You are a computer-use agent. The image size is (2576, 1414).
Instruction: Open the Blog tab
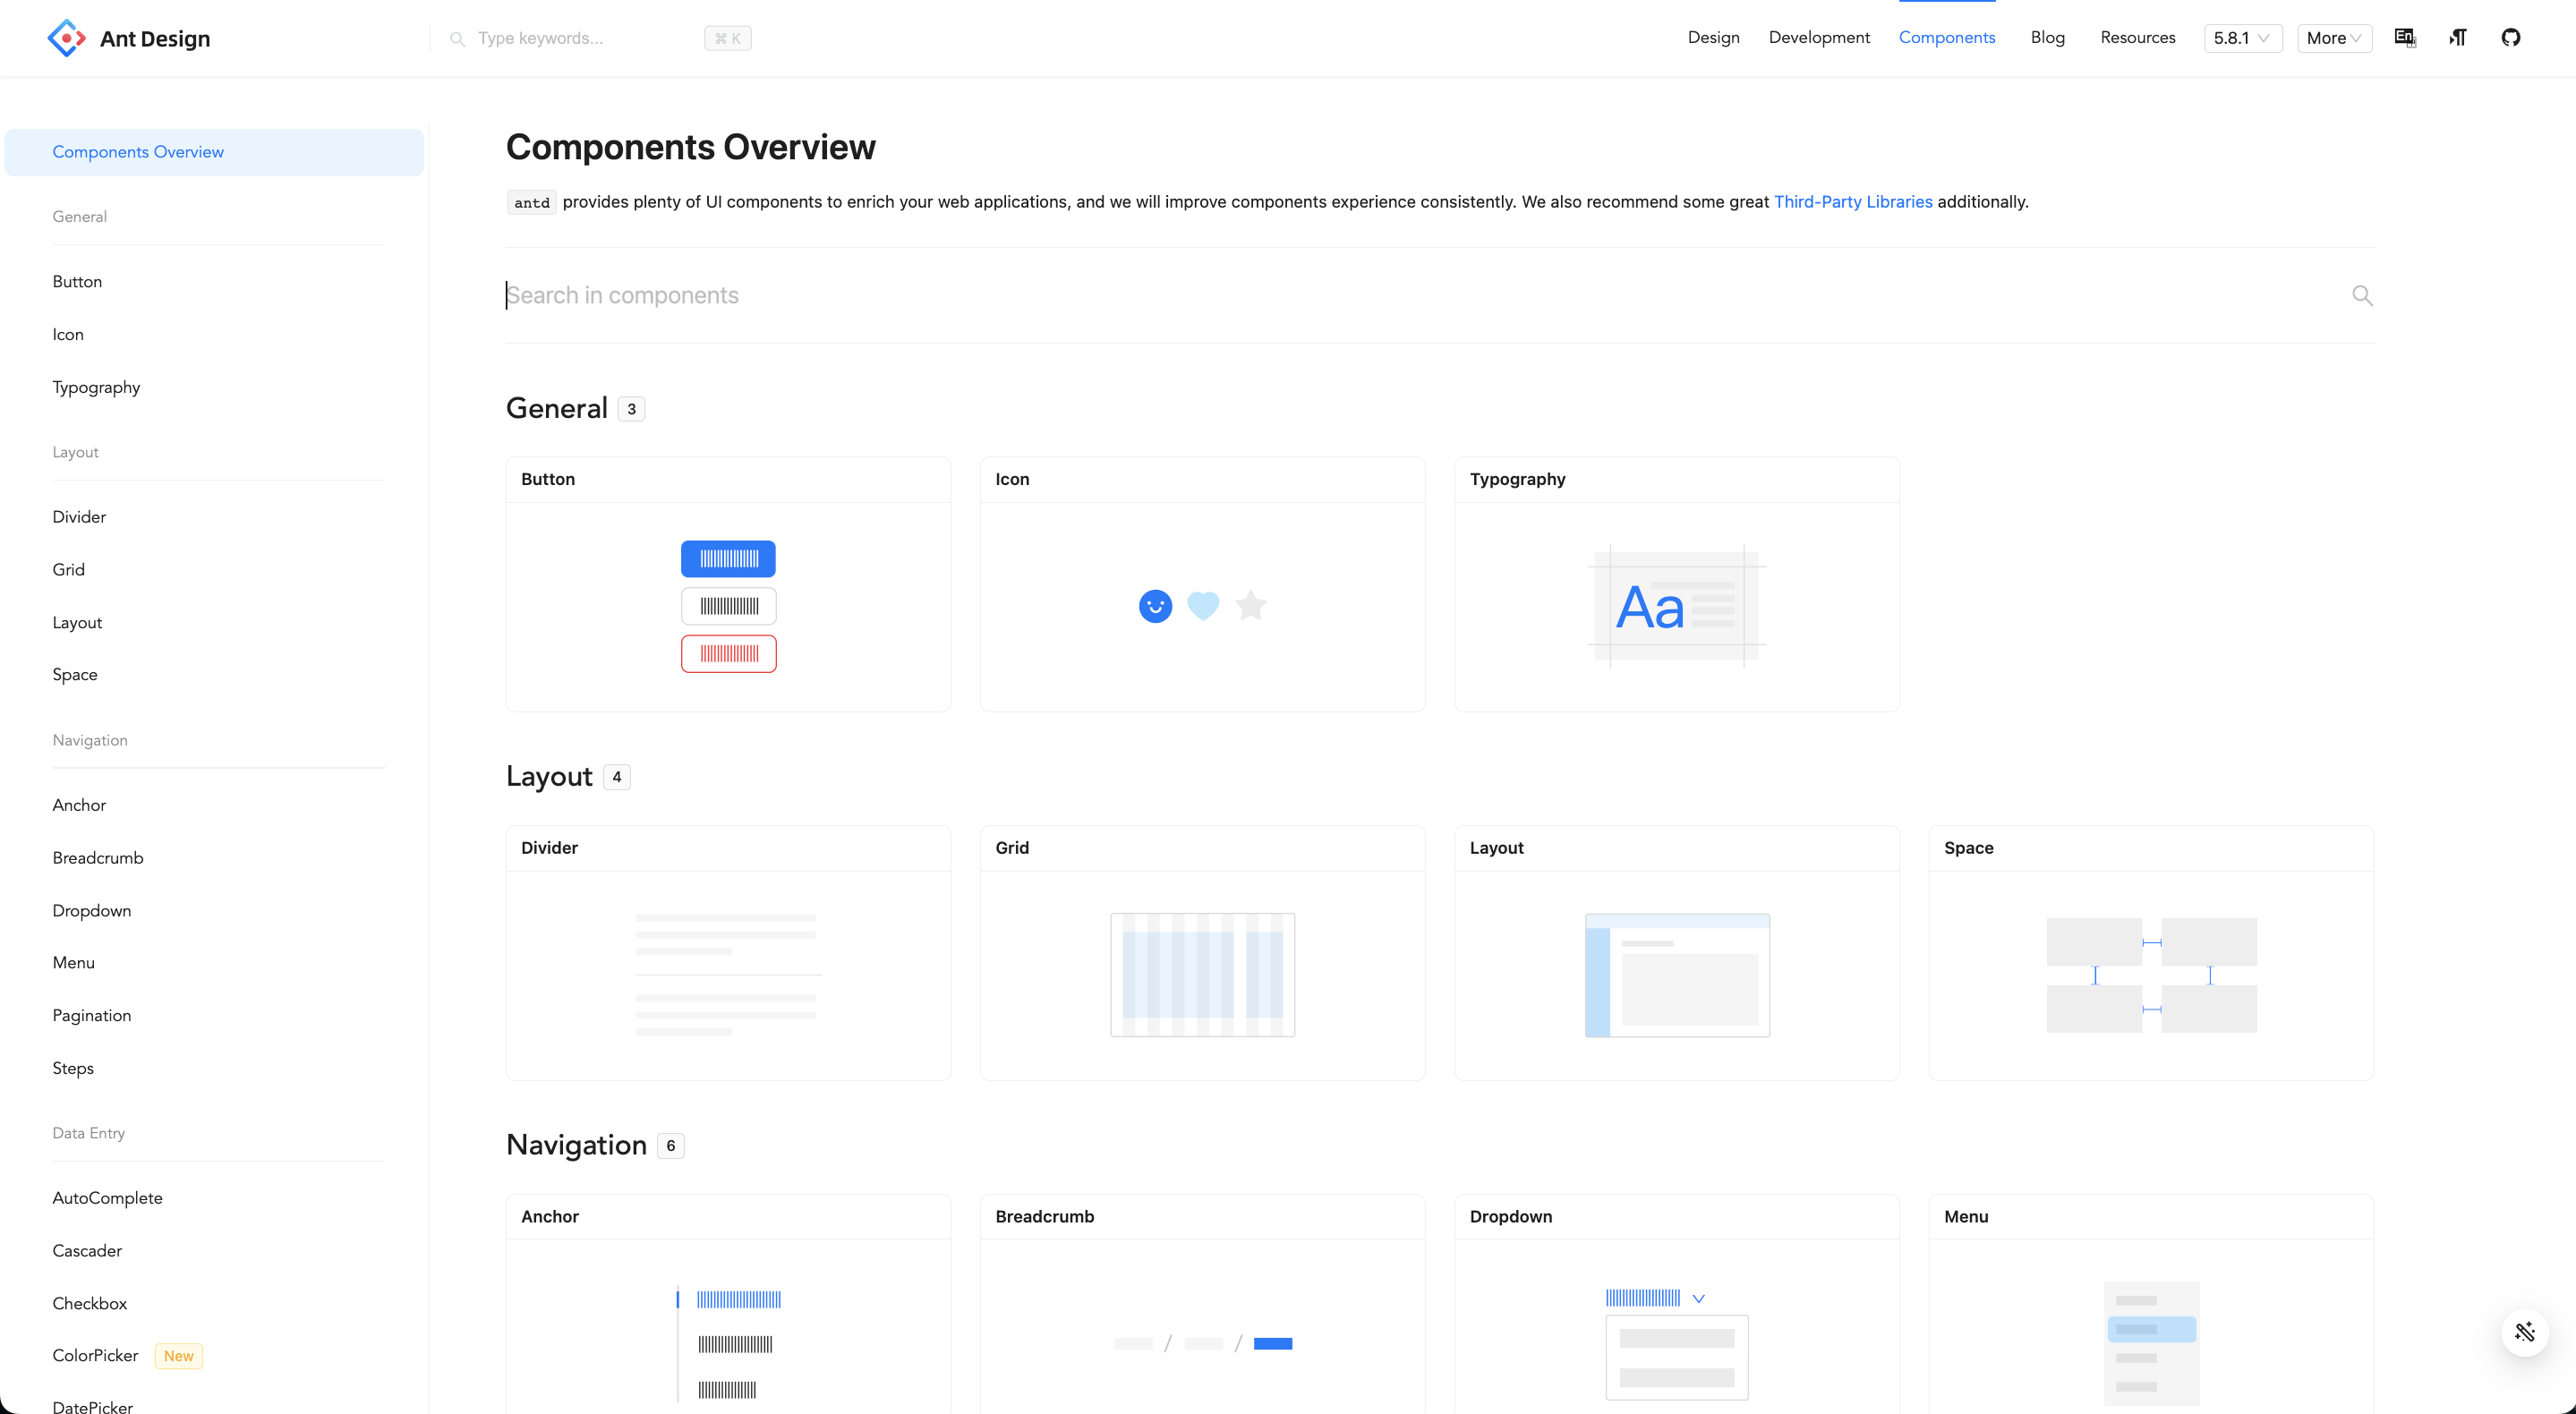tap(2047, 38)
